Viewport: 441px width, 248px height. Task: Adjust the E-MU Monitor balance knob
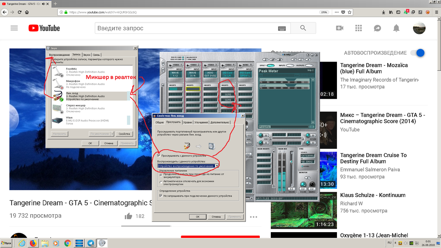(311, 185)
